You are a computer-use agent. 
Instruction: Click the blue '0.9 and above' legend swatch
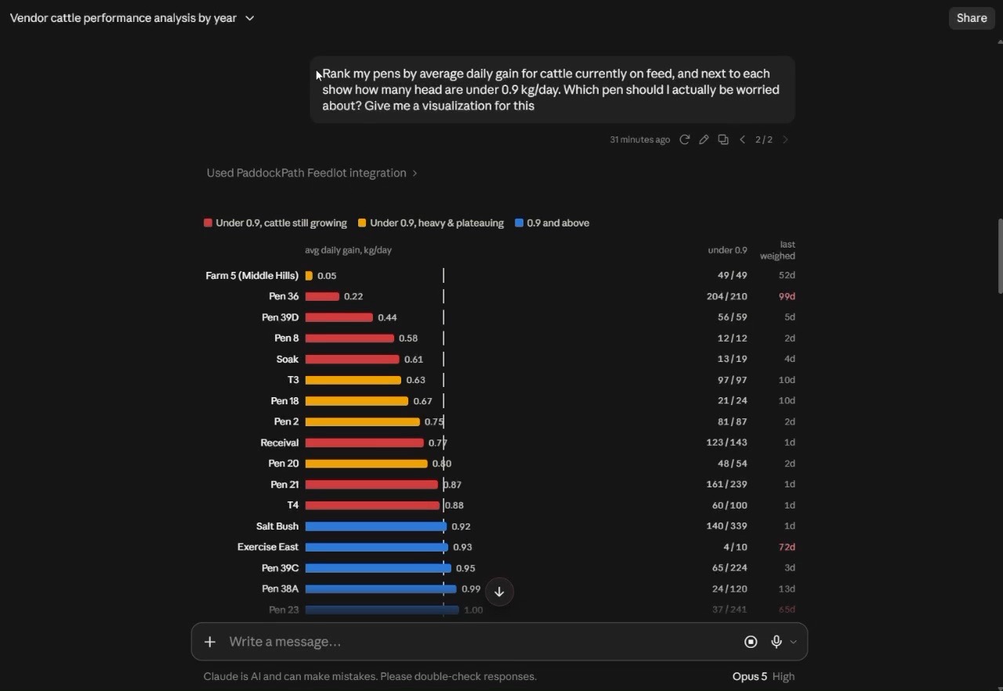519,223
